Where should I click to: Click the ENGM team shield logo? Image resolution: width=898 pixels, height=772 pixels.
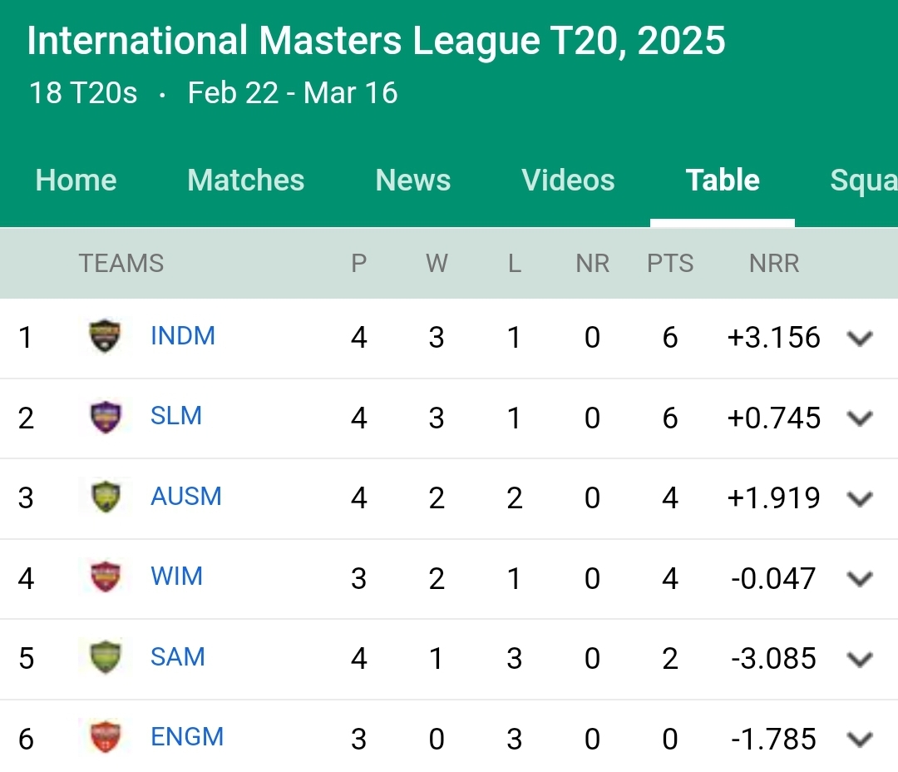pos(106,737)
